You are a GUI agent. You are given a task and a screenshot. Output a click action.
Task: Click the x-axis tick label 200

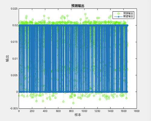tap(32, 111)
